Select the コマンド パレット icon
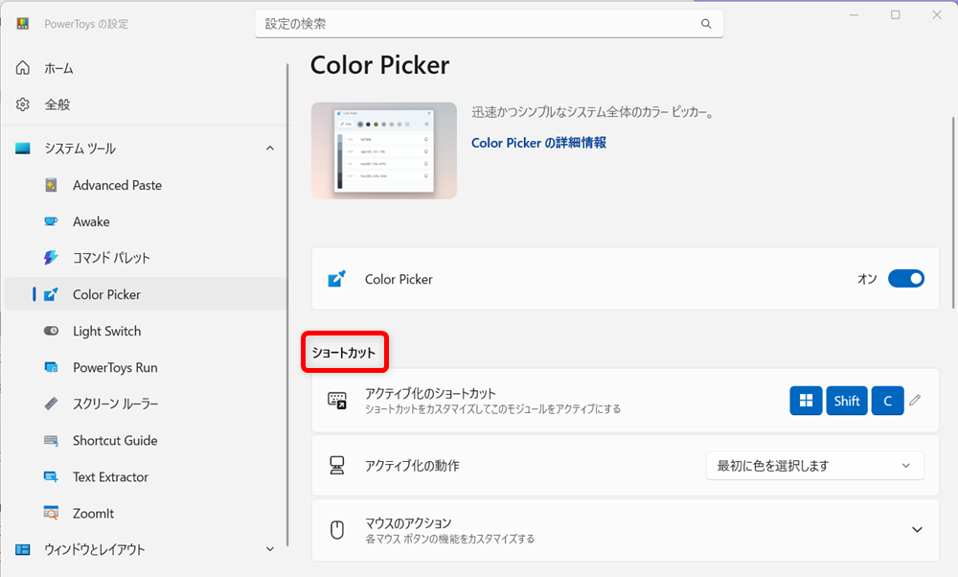The image size is (958, 577). [x=52, y=257]
